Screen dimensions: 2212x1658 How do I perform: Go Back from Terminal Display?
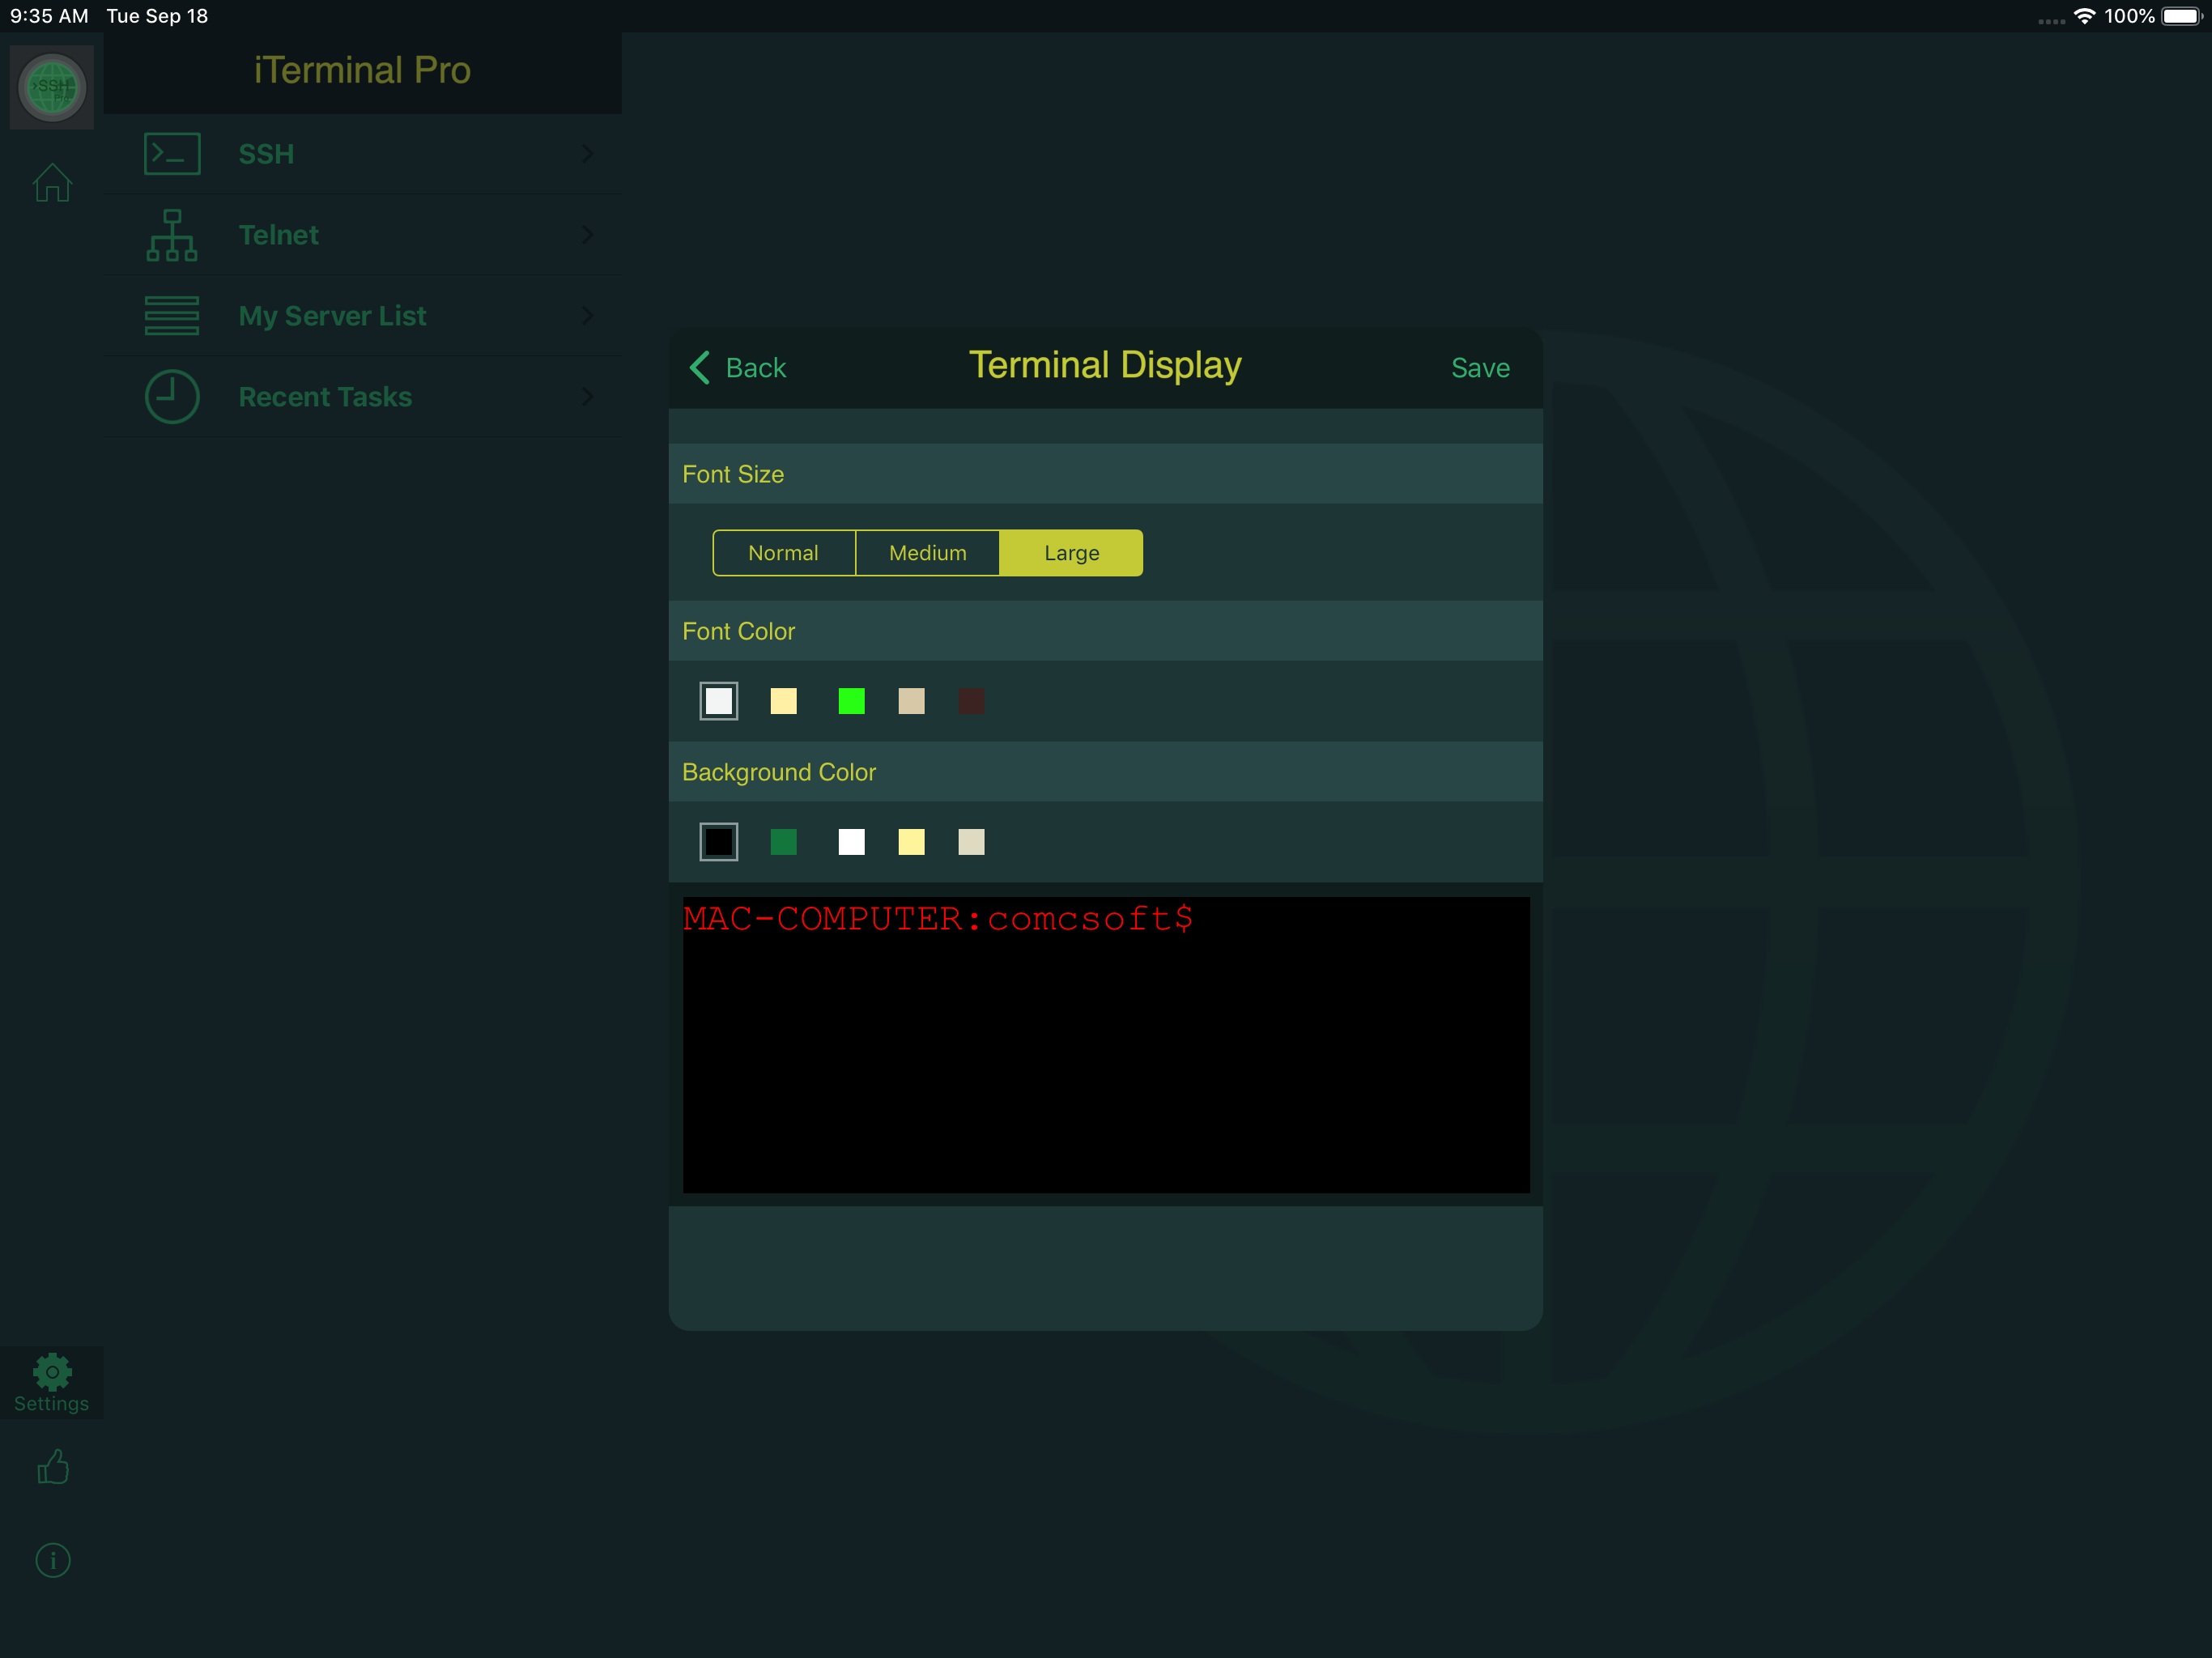(x=739, y=368)
